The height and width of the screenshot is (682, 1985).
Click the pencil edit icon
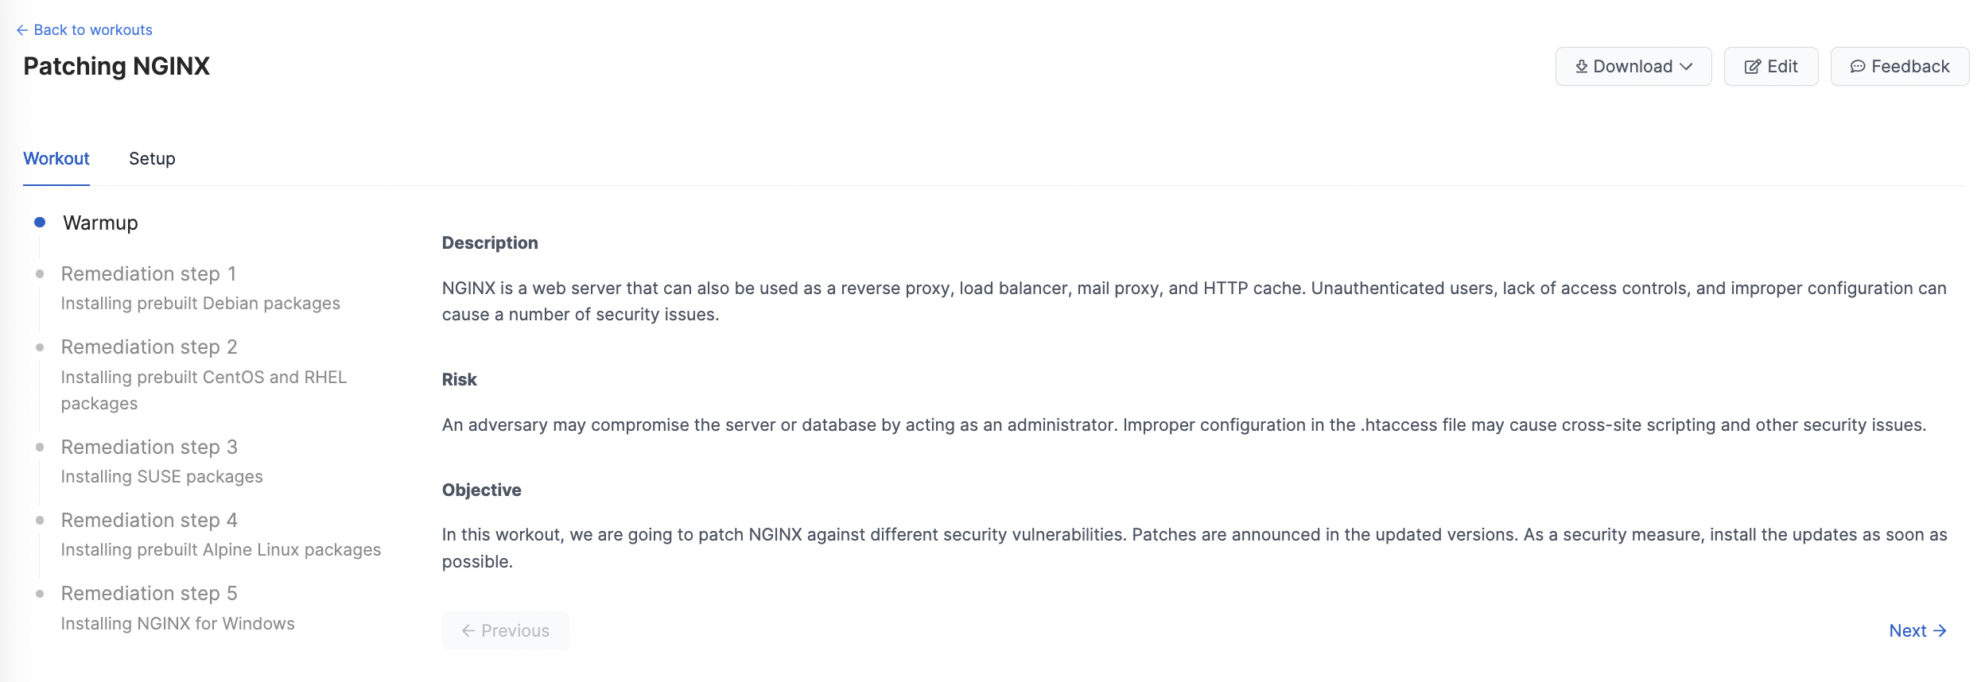click(1752, 67)
